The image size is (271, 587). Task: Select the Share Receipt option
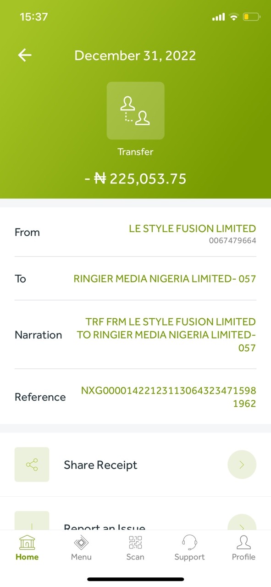coord(135,465)
